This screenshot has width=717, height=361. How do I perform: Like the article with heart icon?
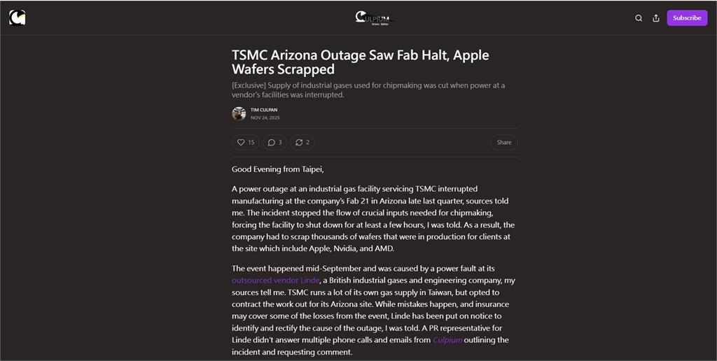245,142
